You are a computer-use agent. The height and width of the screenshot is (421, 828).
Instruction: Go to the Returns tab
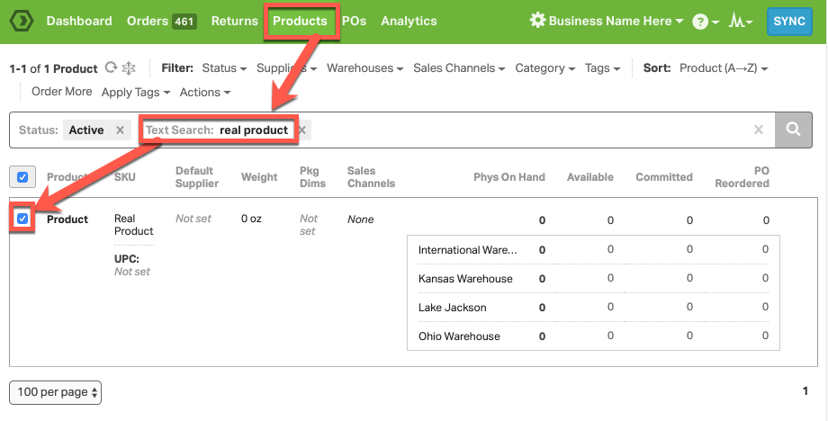tap(235, 21)
